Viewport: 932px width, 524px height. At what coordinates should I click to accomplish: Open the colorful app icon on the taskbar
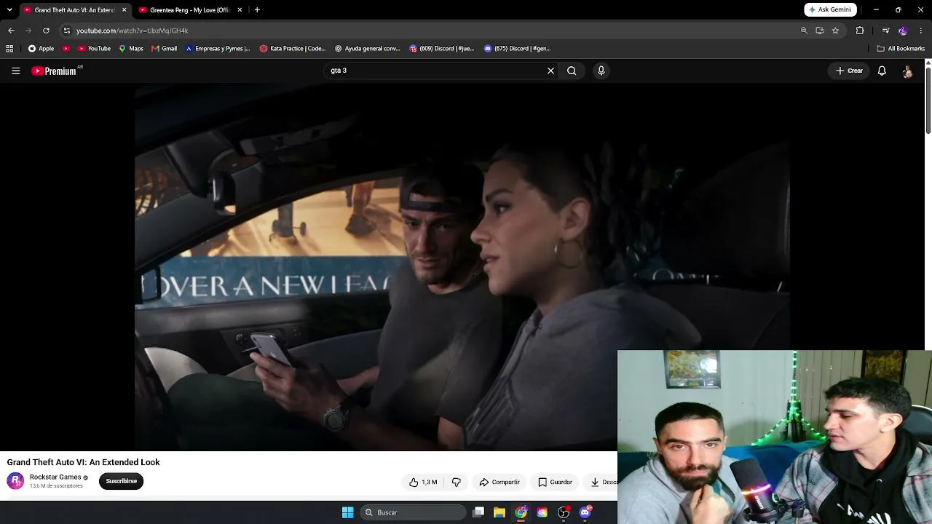(542, 512)
